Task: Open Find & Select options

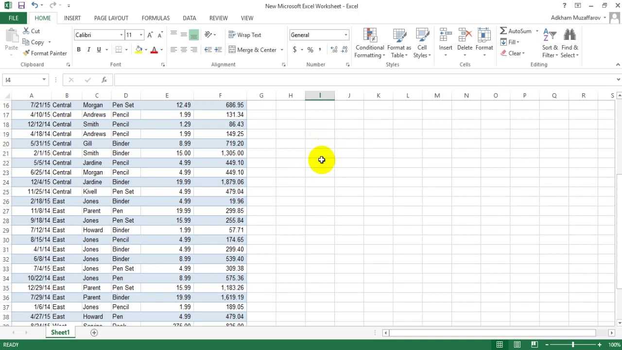Action: click(x=570, y=43)
